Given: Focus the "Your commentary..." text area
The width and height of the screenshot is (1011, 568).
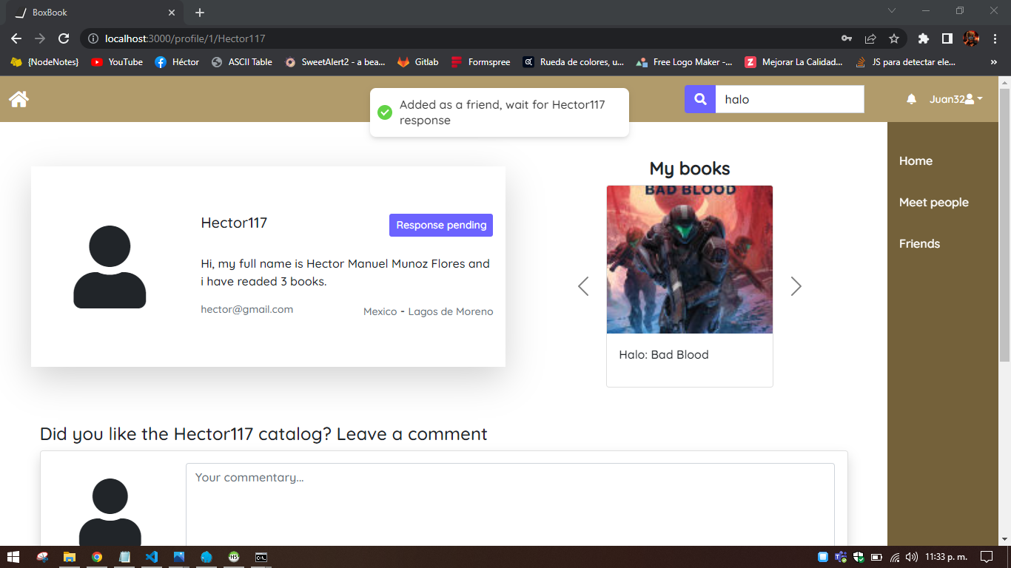Looking at the screenshot, I should coord(510,504).
